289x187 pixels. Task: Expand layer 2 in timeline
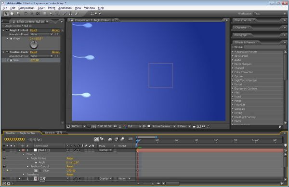[x=20, y=178]
